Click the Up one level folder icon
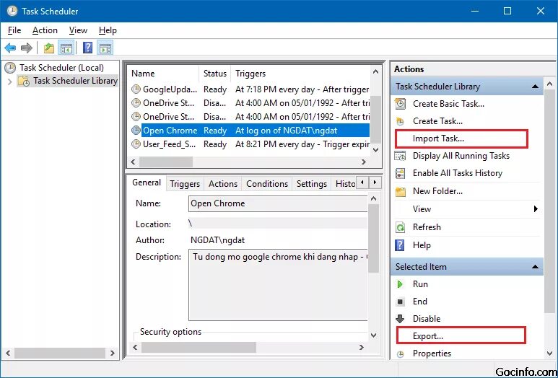Screen dimensions: 558x378 tap(49, 48)
